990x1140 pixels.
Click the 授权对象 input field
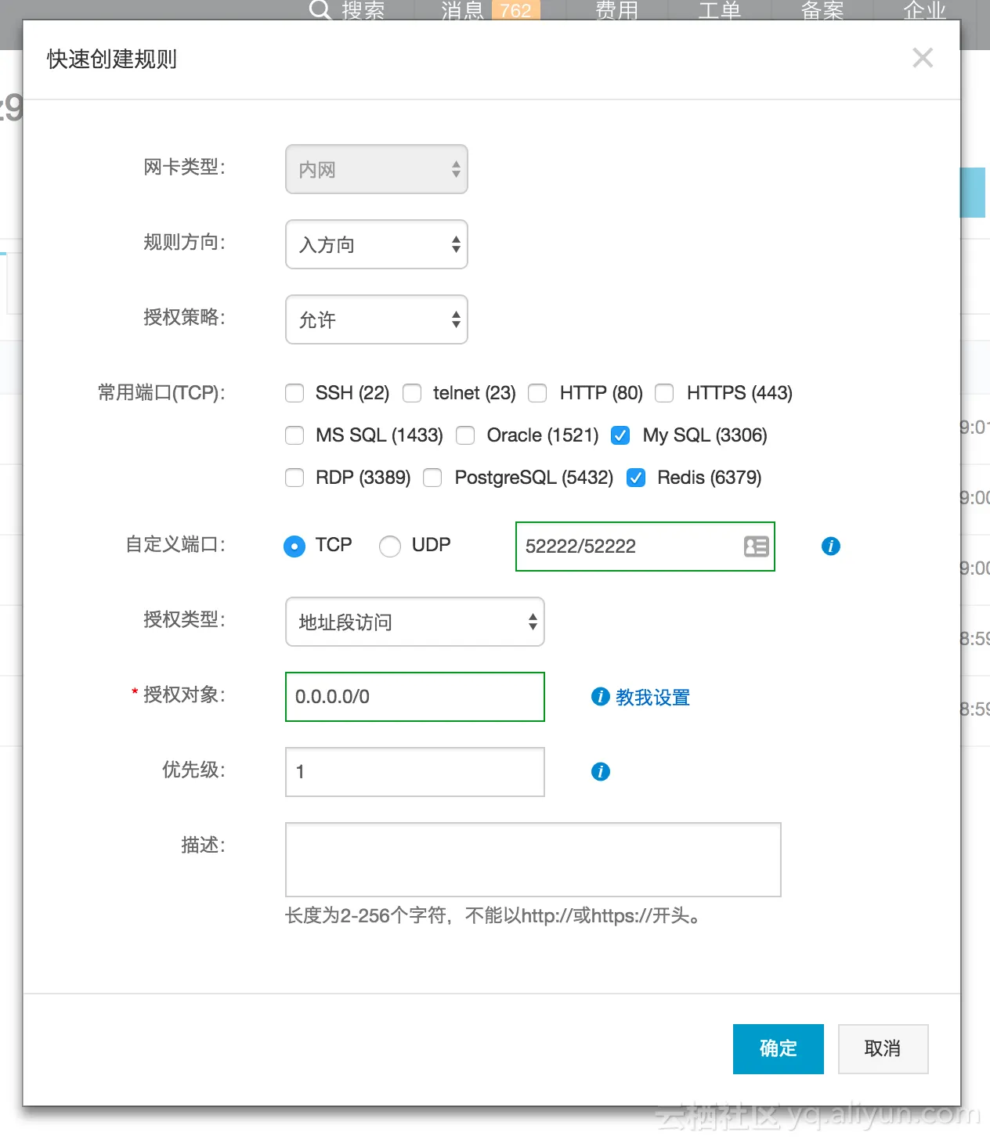(415, 697)
